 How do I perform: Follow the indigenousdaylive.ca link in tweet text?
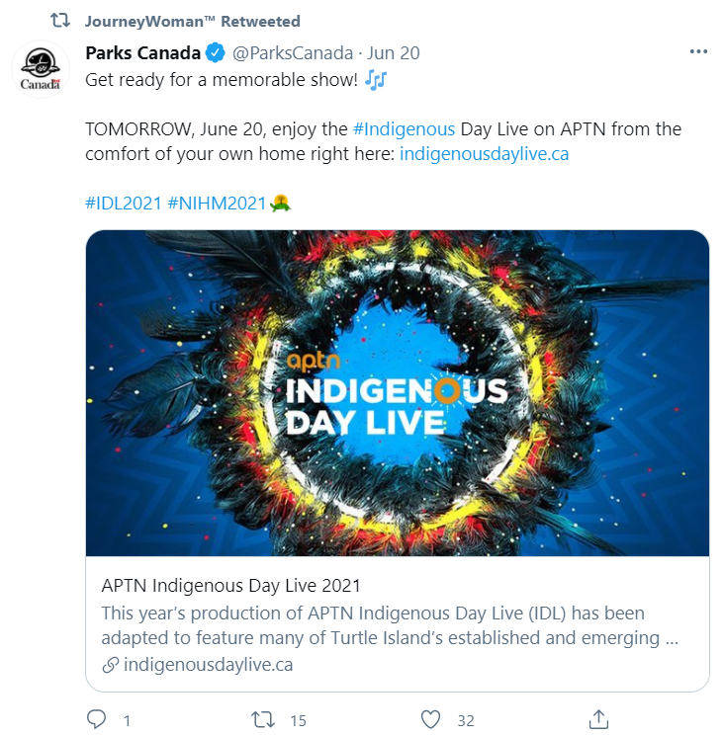pyautogui.click(x=484, y=154)
